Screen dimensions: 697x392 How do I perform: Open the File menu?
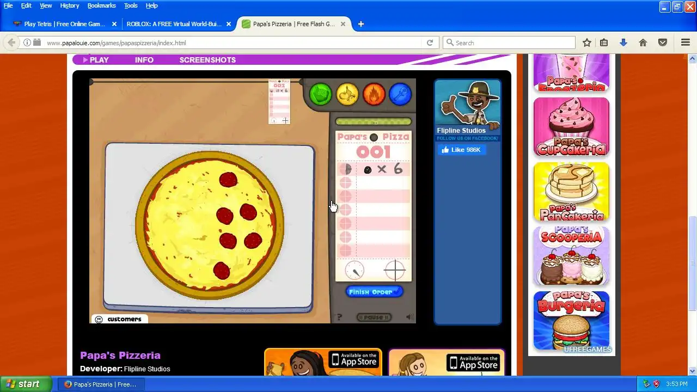pos(8,5)
